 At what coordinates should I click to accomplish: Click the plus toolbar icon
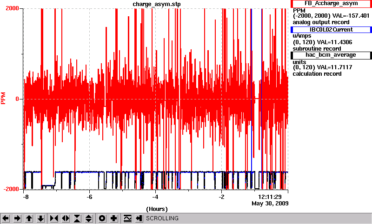pos(114,218)
